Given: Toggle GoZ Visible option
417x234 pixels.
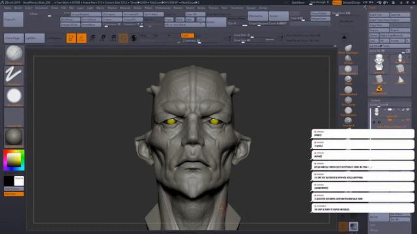Looking at the screenshot, I should [397, 40].
